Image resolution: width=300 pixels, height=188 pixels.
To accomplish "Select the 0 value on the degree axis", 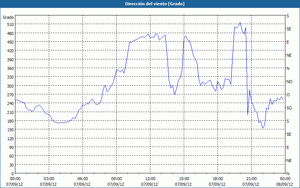I will point(13,174).
